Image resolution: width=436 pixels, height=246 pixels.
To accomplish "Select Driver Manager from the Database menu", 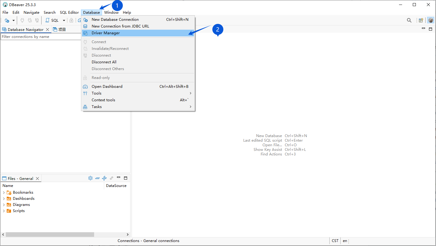I will pos(138,33).
